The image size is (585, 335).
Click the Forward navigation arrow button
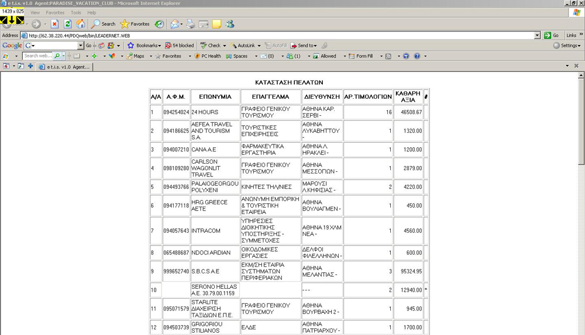tap(36, 24)
